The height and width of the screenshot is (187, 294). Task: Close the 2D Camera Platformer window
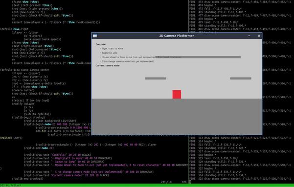coord(259,36)
